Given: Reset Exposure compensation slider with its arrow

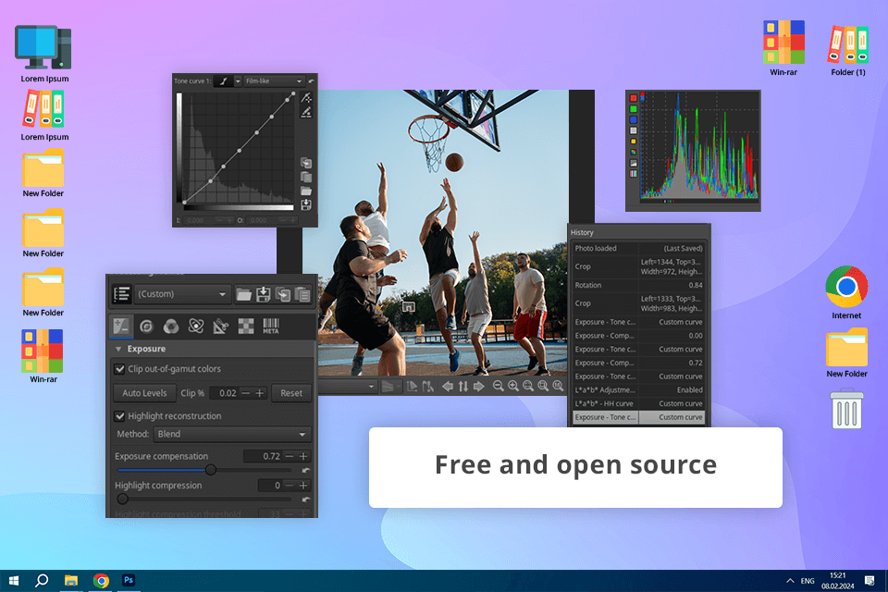Looking at the screenshot, I should [306, 470].
